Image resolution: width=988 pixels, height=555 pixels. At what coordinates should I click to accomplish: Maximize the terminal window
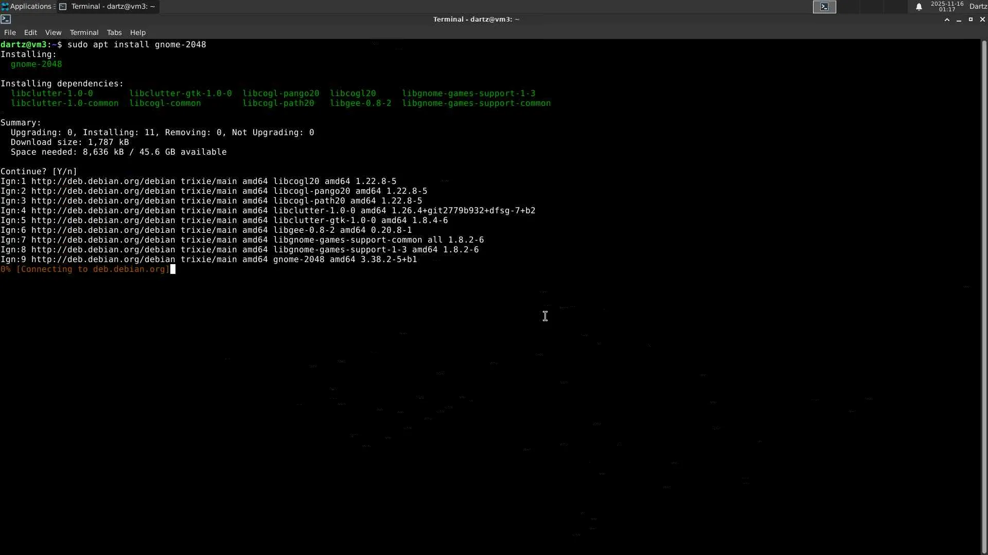click(971, 20)
